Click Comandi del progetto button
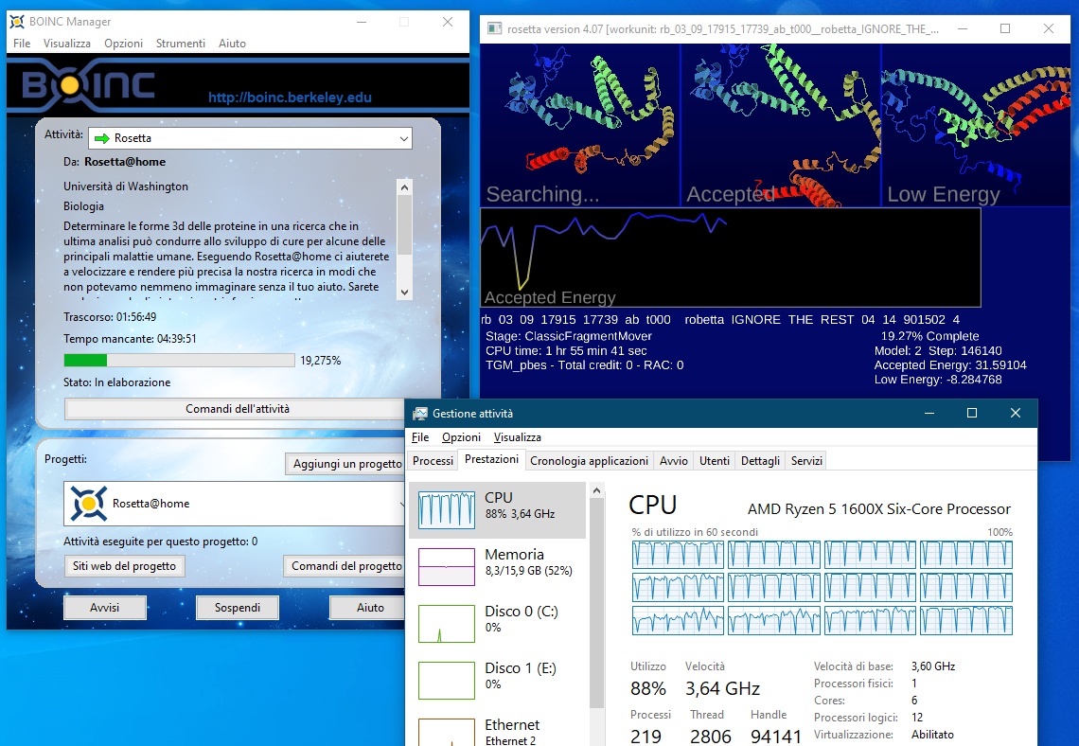The width and height of the screenshot is (1079, 746). coord(346,566)
